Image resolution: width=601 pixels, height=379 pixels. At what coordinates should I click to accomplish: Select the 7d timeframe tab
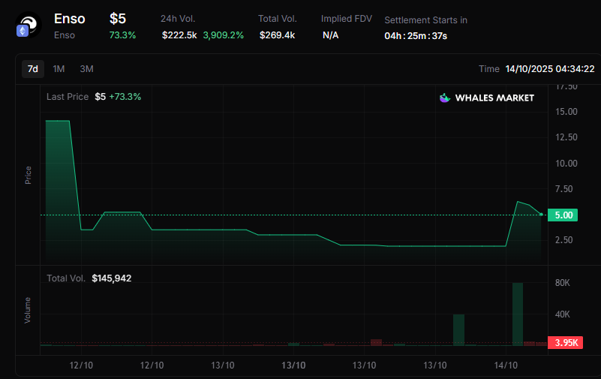click(33, 69)
